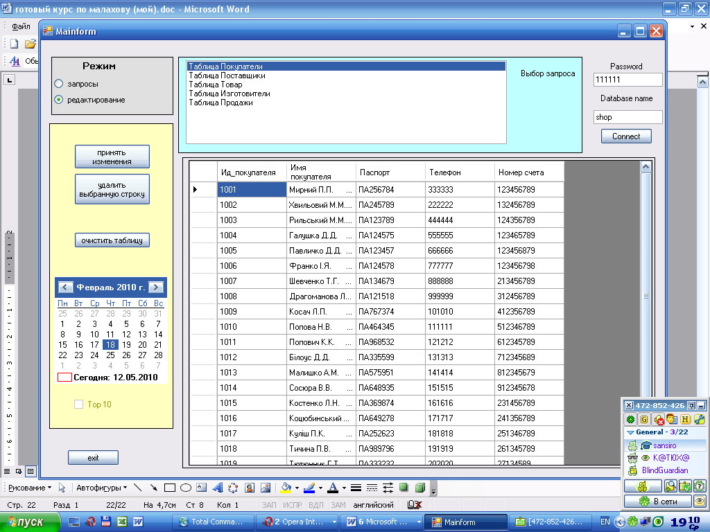Go to previous month in calendar
This screenshot has width=710, height=532.
point(64,287)
